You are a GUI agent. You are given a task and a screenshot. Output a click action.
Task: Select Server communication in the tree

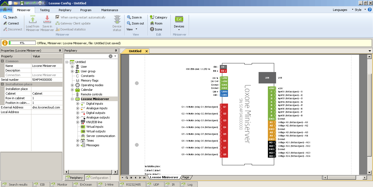coord(101,136)
